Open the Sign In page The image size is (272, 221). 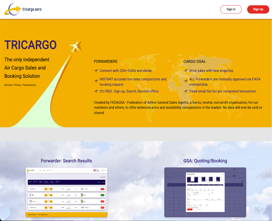(x=231, y=10)
